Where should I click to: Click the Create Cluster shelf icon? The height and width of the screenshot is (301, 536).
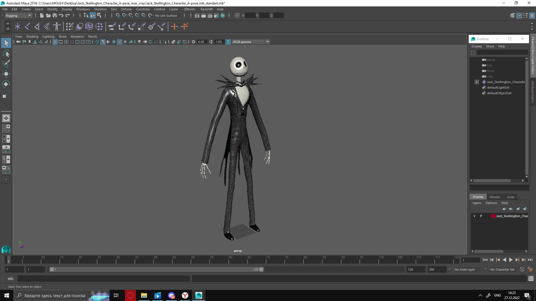coord(99,26)
